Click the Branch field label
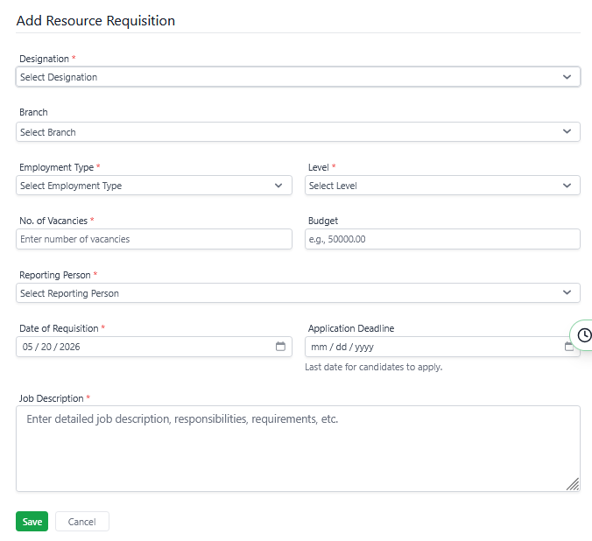 (x=33, y=113)
